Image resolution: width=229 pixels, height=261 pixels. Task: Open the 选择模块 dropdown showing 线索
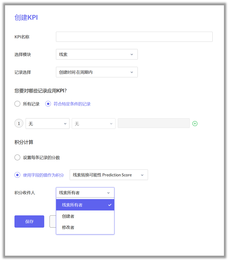(x=97, y=54)
